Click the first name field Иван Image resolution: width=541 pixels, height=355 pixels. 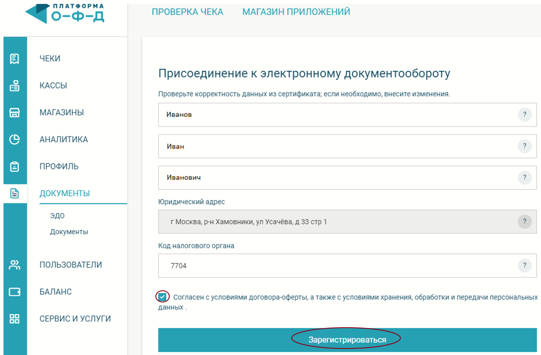pos(335,146)
